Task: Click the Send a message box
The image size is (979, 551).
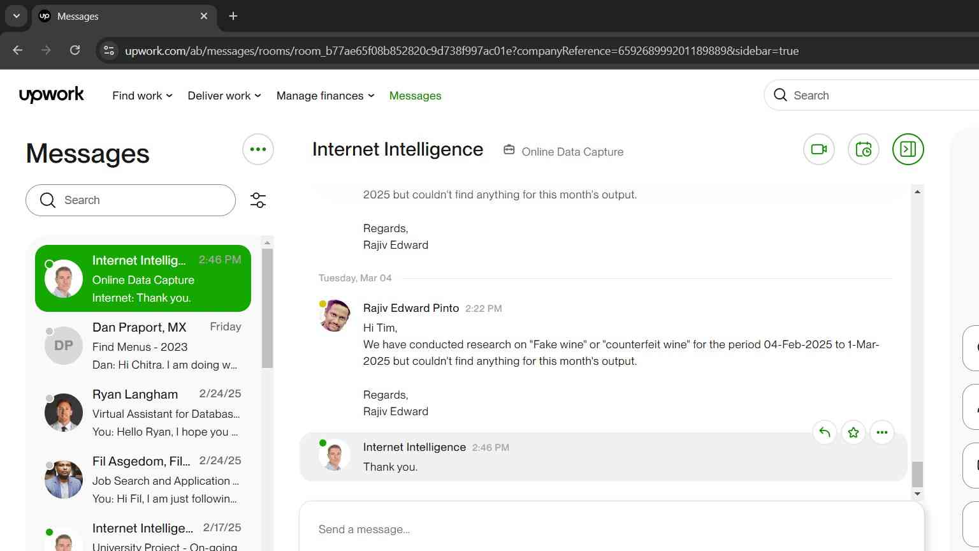Action: click(x=612, y=529)
